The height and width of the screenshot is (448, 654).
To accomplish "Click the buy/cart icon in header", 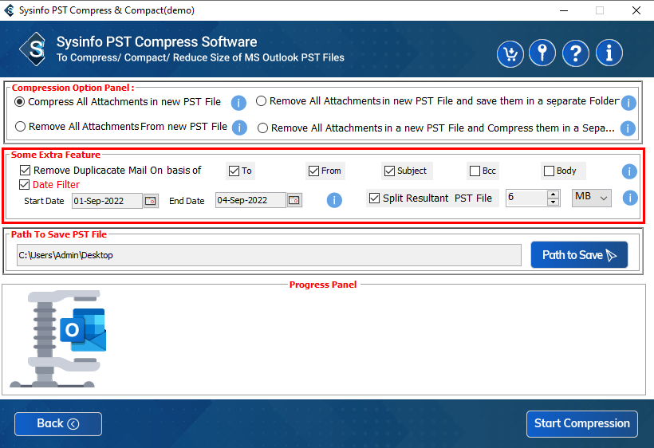I will (510, 53).
